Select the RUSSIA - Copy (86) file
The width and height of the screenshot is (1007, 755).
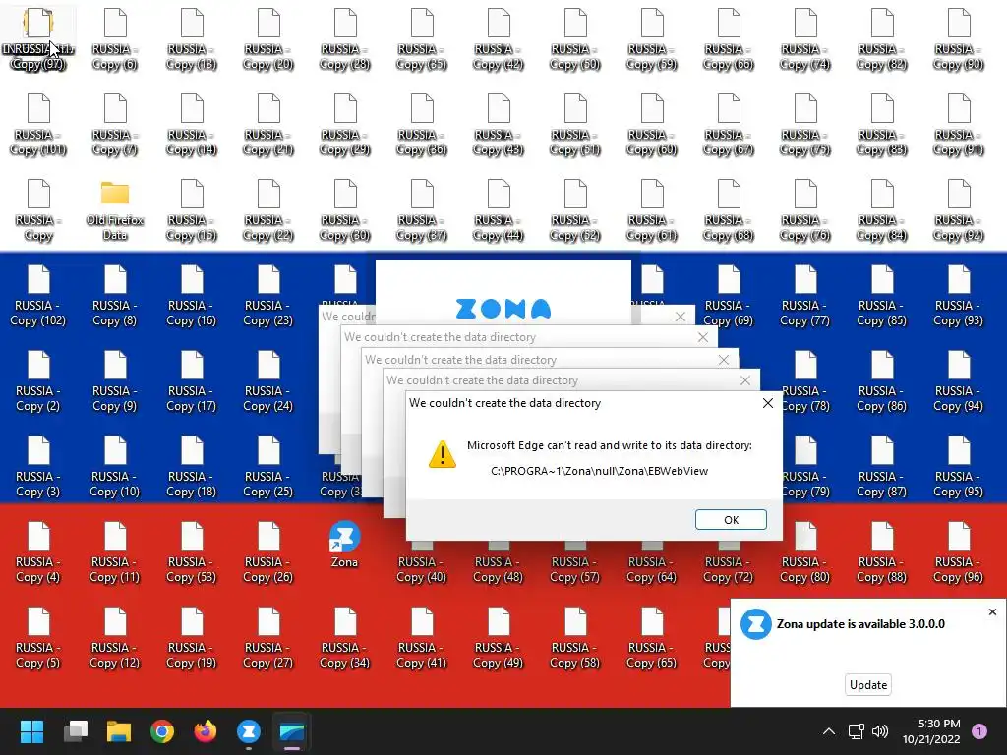882,381
